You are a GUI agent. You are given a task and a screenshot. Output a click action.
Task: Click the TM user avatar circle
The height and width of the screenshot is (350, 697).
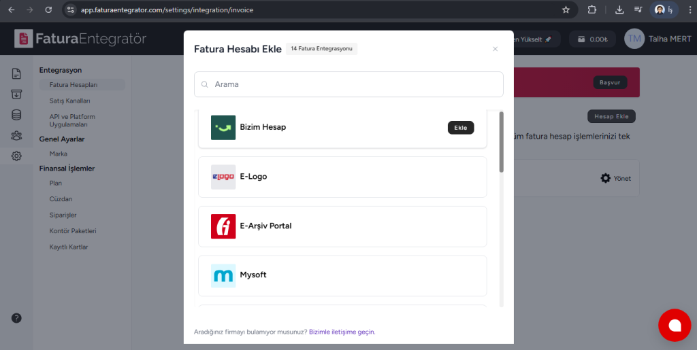tap(634, 39)
